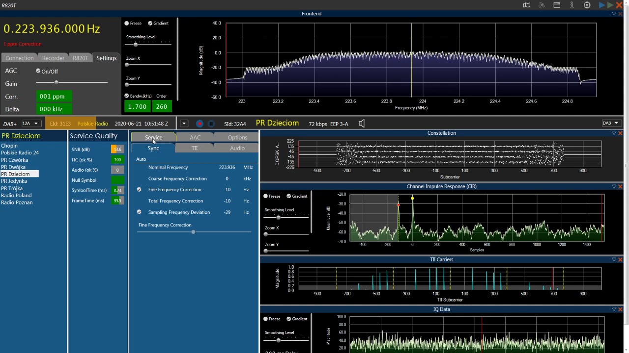629x353 pixels.
Task: Click the blue play arrow icon
Action: (x=602, y=5)
